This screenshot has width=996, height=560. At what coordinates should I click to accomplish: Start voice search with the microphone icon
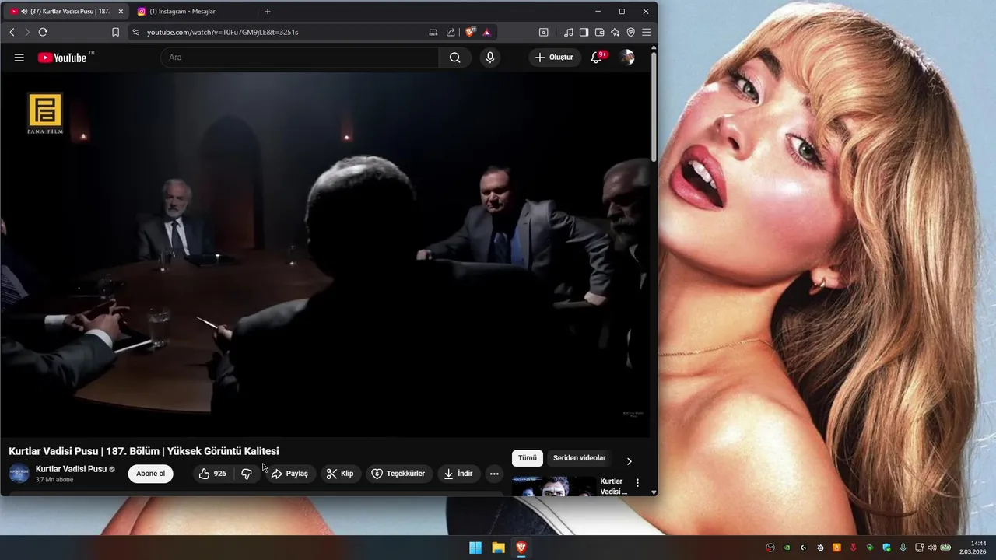click(x=489, y=58)
